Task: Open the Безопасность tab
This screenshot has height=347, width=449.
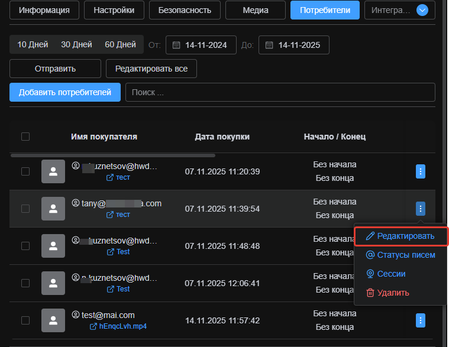Action: [x=185, y=10]
